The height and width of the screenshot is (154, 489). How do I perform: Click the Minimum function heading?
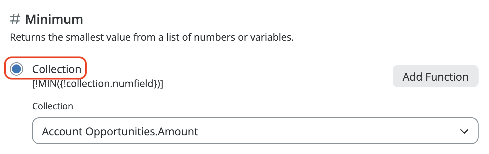[x=54, y=20]
